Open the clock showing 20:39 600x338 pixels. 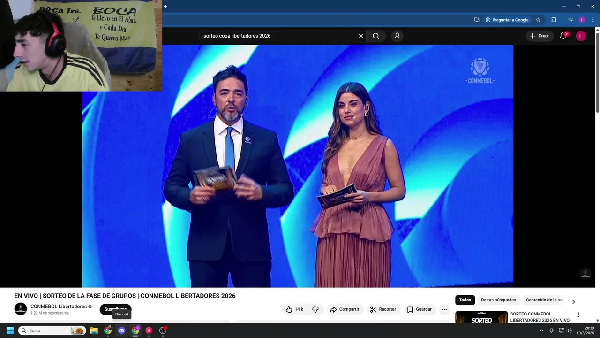[x=585, y=330]
